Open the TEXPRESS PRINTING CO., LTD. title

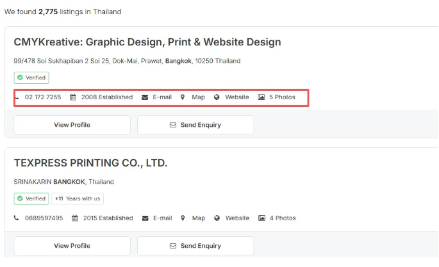coord(90,163)
